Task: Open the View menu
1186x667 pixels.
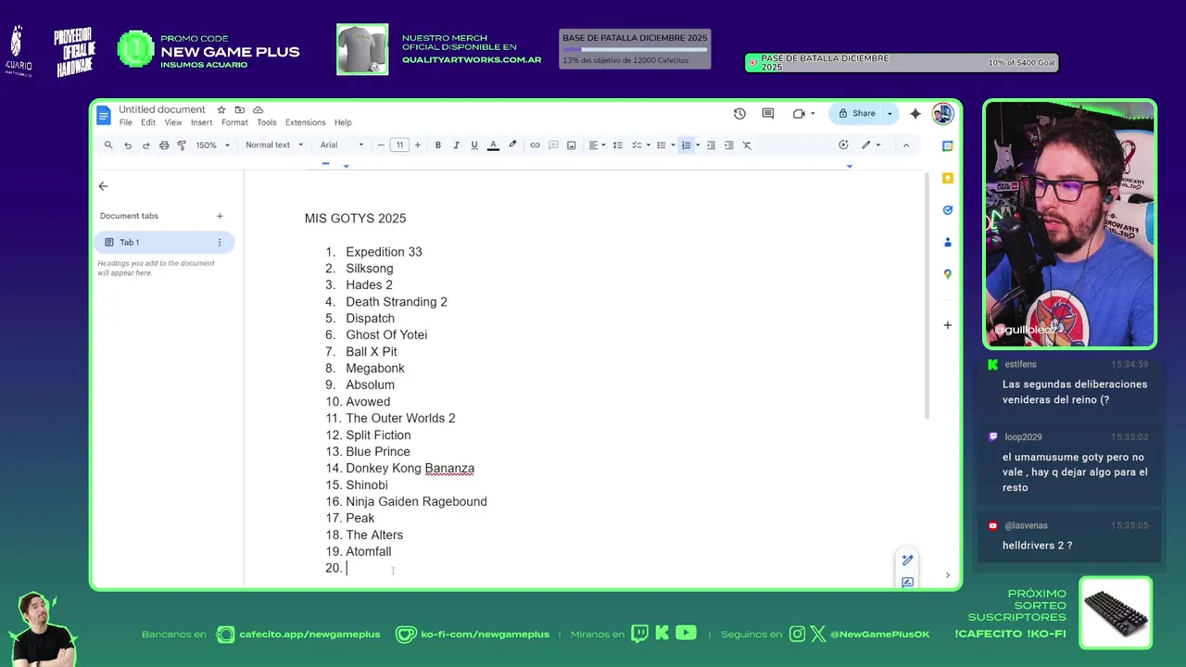Action: pos(173,122)
